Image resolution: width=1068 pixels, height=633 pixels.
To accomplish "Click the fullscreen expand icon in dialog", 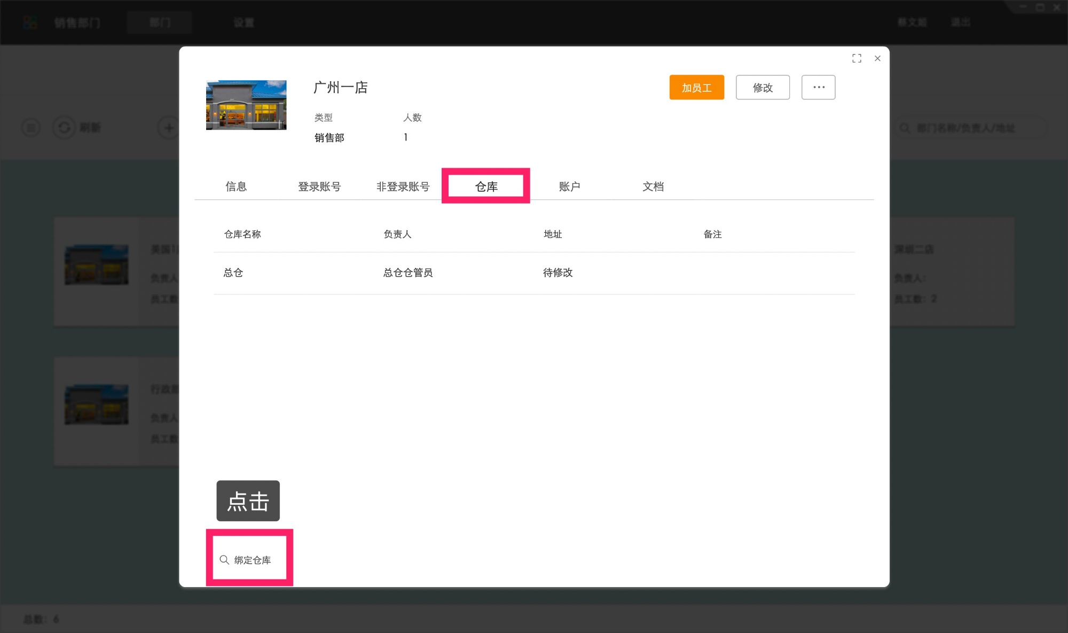I will (857, 58).
